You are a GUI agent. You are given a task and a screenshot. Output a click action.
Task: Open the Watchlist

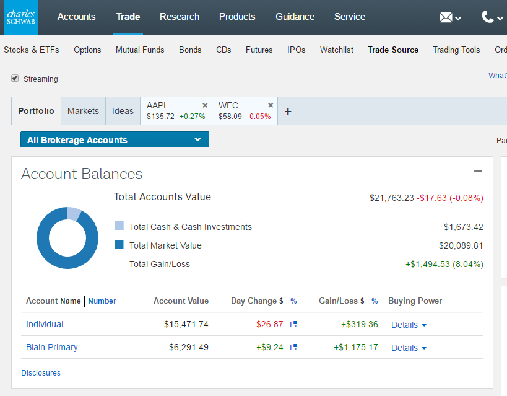click(337, 50)
